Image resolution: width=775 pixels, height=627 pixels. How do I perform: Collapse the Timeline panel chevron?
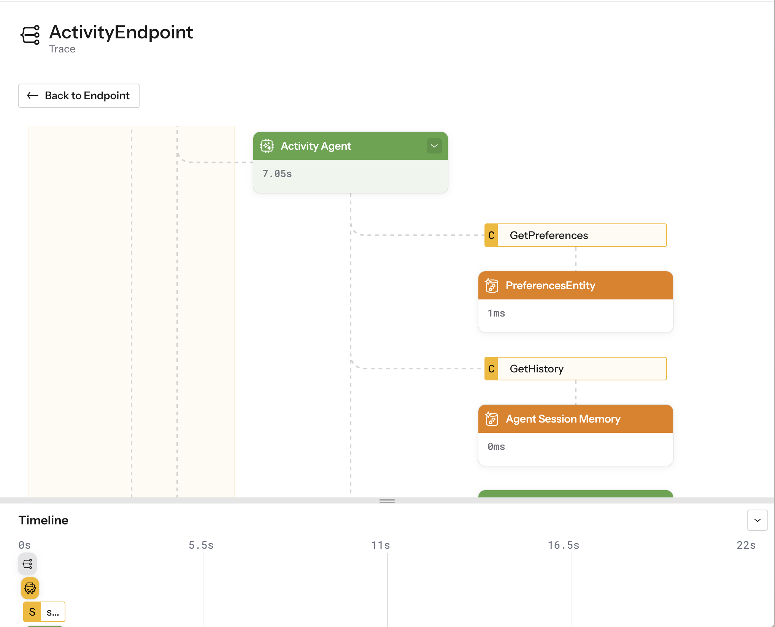(757, 520)
